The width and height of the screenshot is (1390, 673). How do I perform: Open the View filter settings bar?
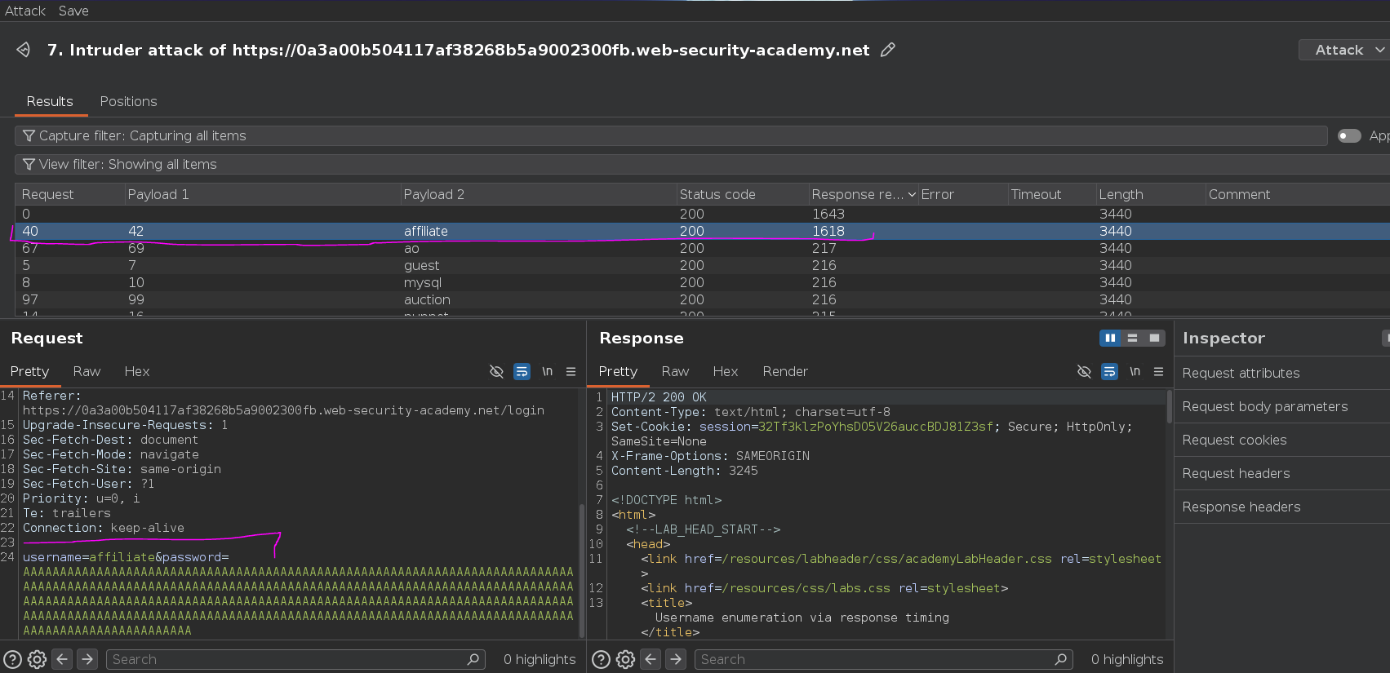(702, 164)
